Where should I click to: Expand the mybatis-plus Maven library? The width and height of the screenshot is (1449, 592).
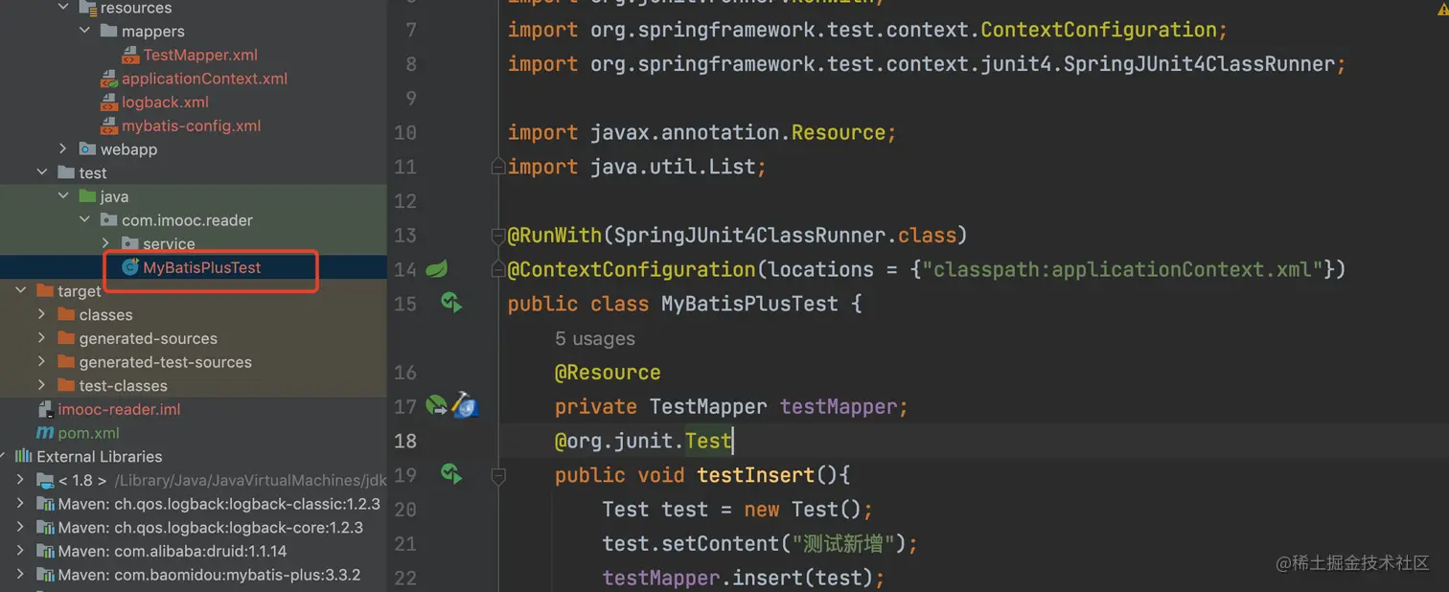click(21, 575)
